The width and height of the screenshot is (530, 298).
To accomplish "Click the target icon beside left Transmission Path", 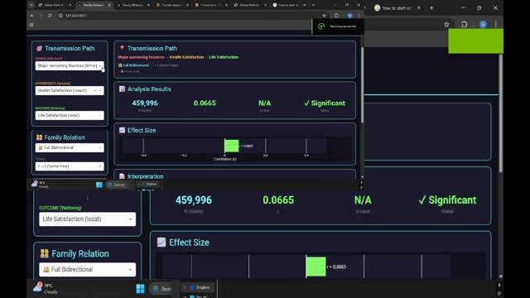I will (39, 48).
